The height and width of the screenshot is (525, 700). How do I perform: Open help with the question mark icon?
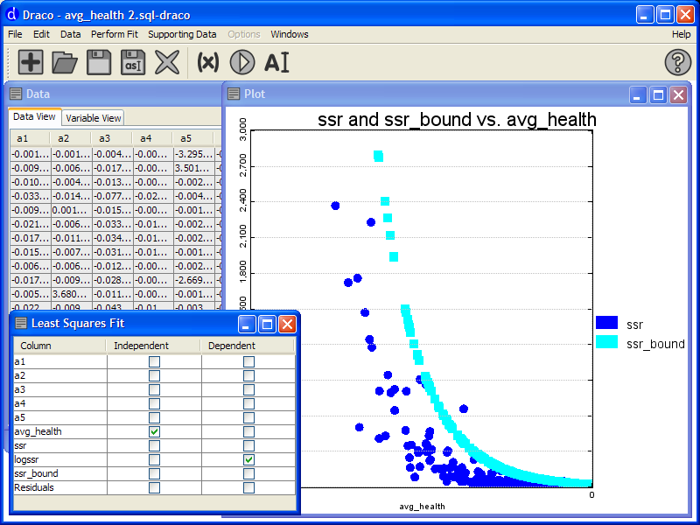678,62
